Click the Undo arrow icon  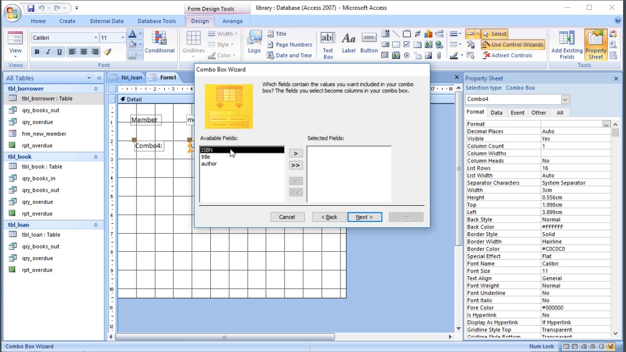coord(42,8)
